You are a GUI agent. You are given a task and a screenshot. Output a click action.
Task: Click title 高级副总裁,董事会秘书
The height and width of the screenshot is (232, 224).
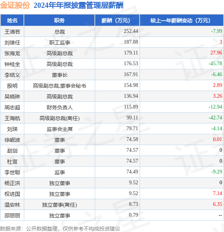[x=59, y=86]
